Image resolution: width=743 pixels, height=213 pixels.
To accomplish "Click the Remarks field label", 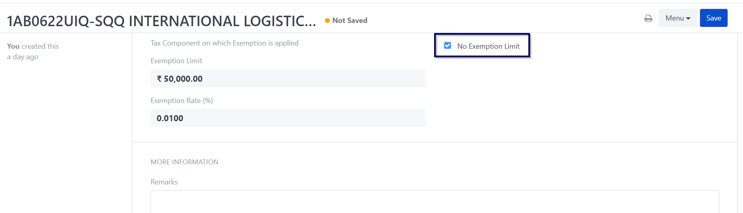I will click(x=164, y=182).
